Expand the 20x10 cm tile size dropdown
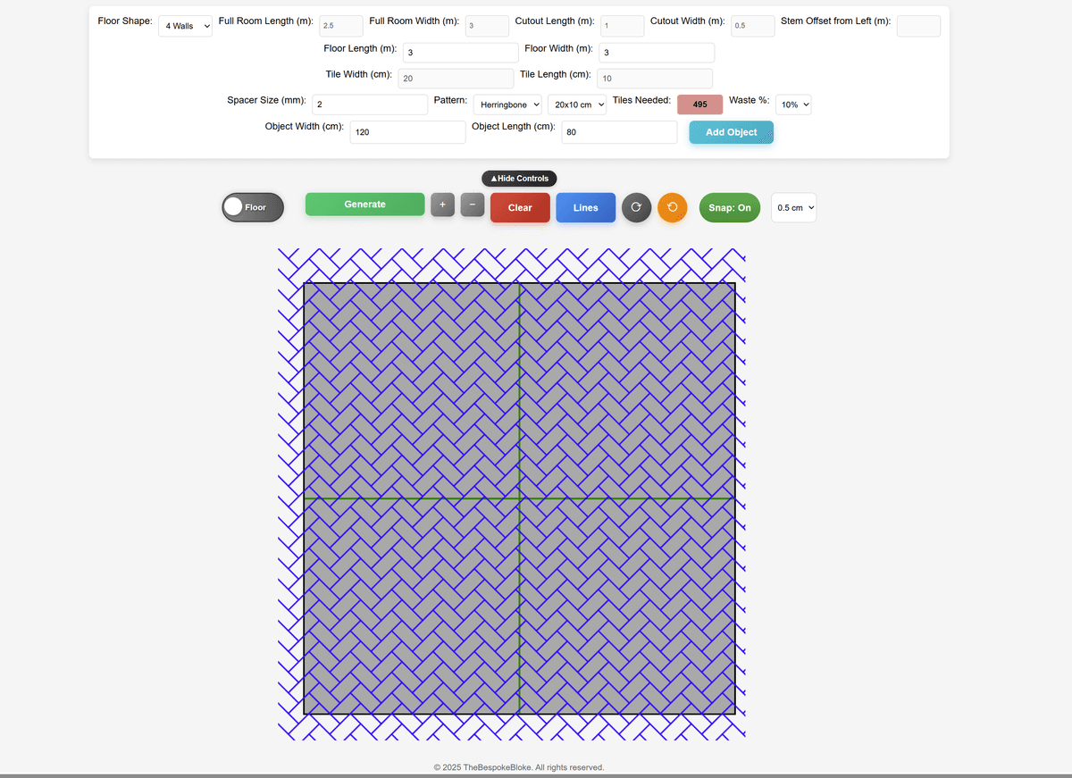This screenshot has height=778, width=1072. coord(577,105)
